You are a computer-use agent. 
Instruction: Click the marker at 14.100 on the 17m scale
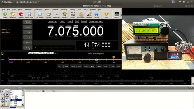point(65,71)
